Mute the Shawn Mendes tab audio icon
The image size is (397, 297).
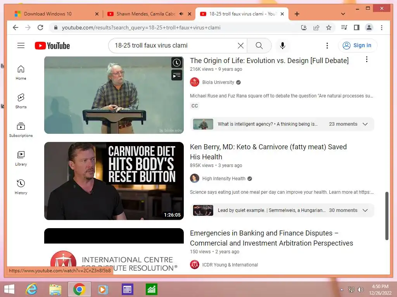pyautogui.click(x=181, y=14)
